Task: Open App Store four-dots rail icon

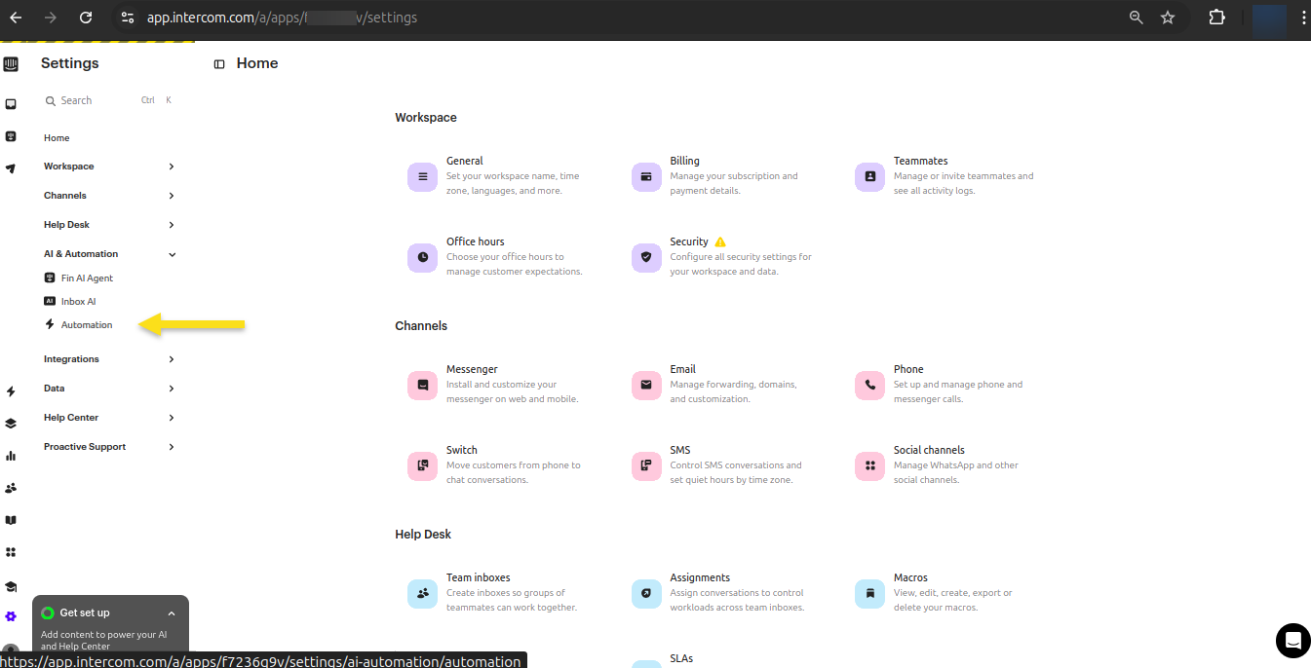Action: [11, 552]
